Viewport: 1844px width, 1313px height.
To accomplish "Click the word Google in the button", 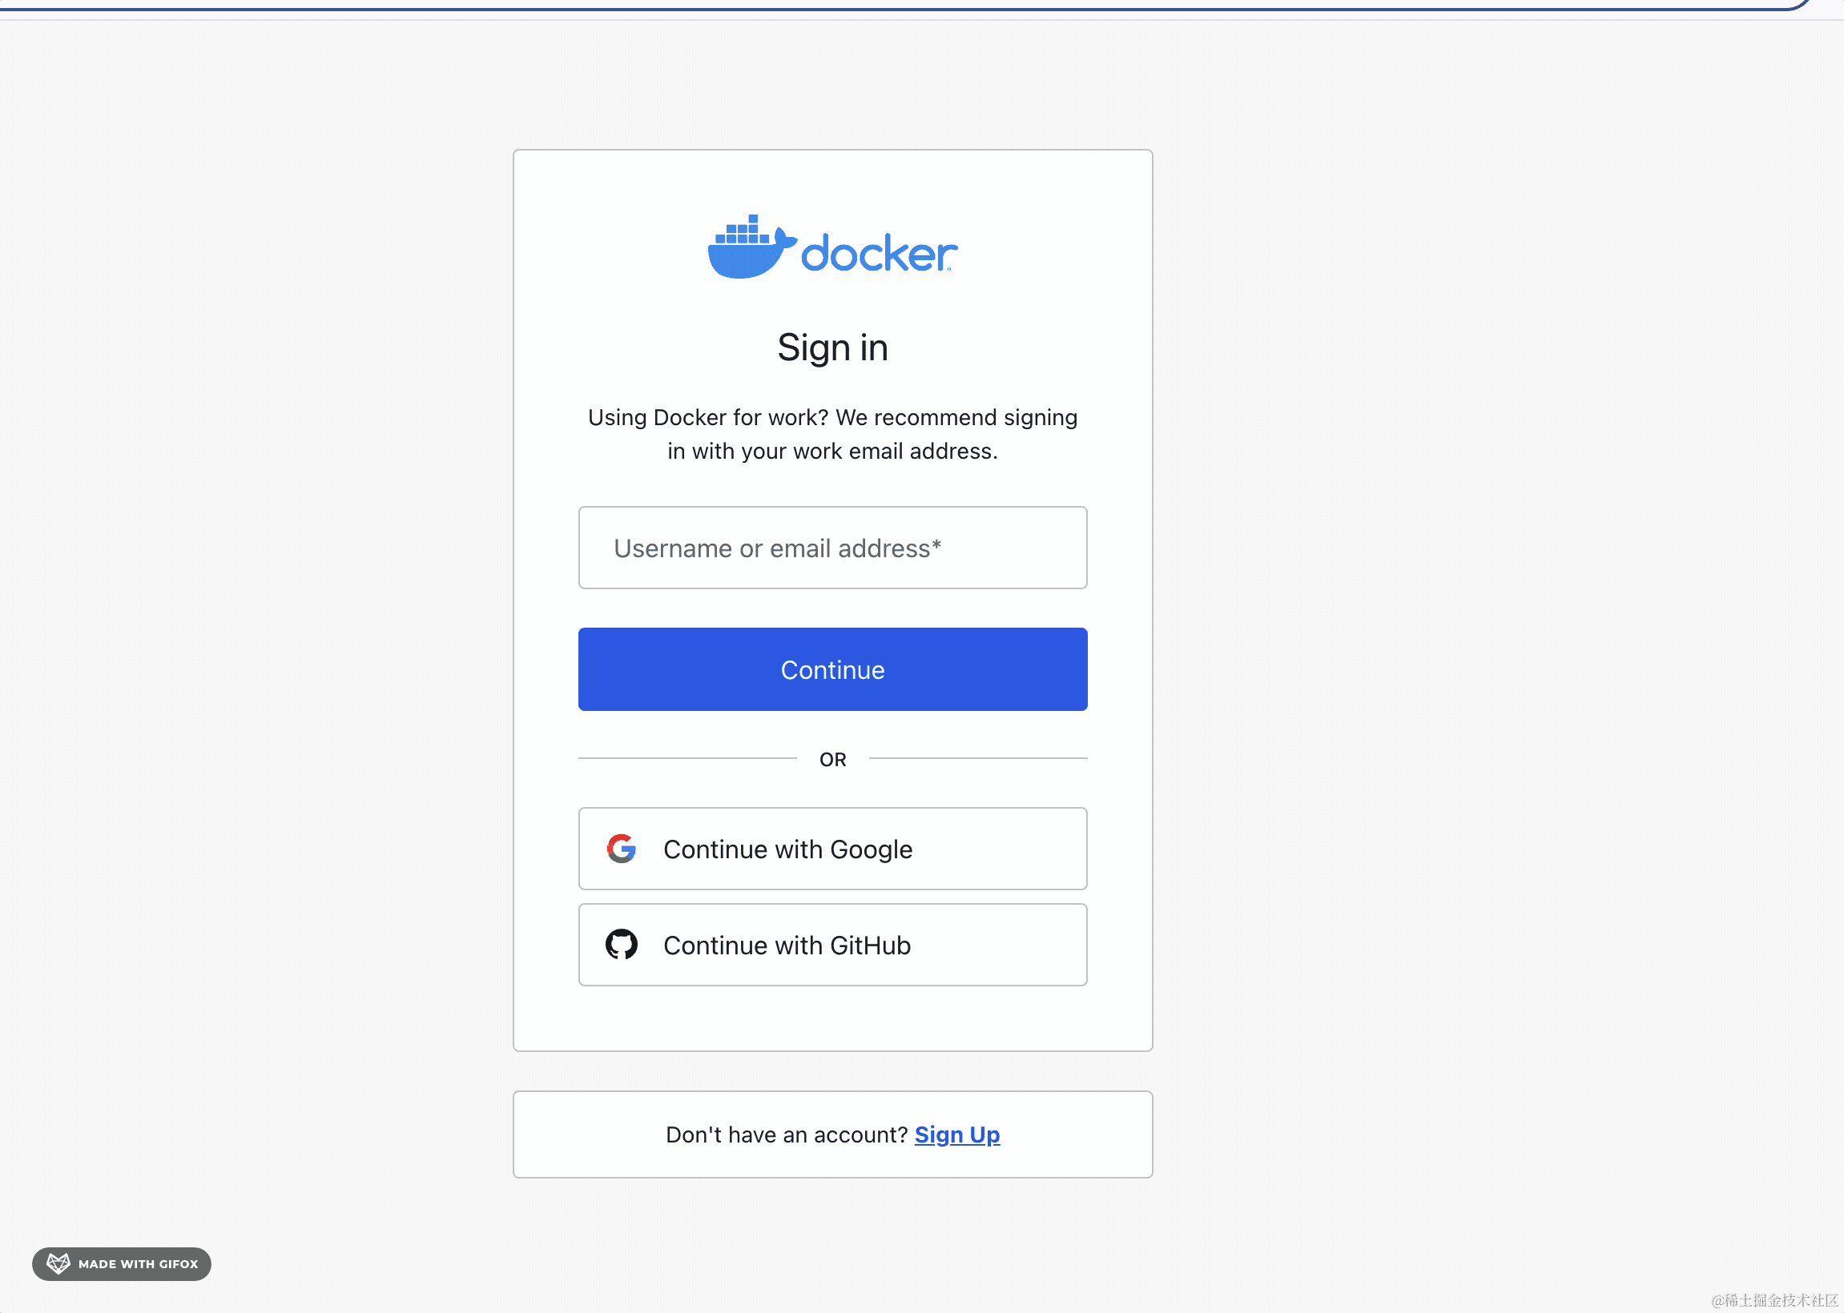I will 870,849.
